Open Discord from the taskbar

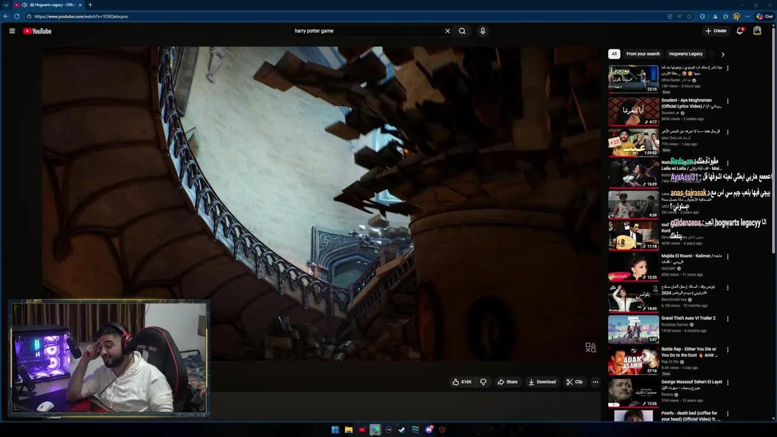point(429,430)
